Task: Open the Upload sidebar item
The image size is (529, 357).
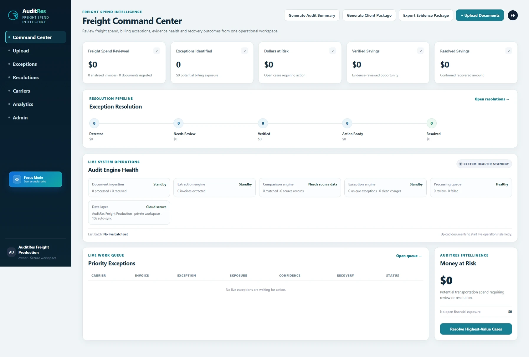Action: 36,51
